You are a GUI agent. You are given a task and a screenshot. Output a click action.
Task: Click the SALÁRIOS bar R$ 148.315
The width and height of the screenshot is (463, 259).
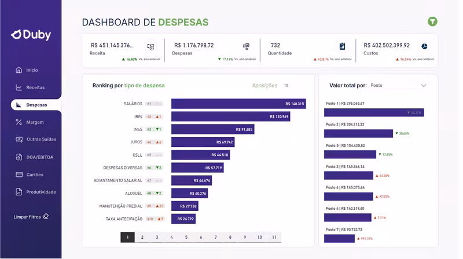(238, 104)
